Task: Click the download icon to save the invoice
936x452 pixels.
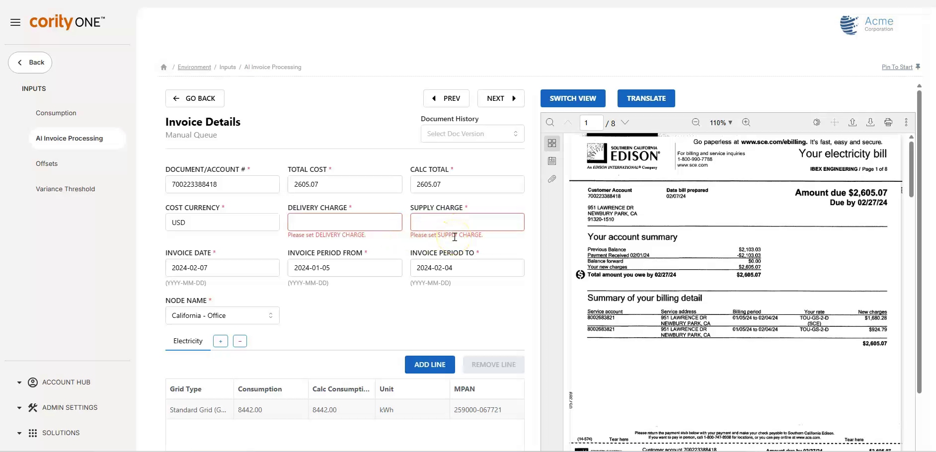Action: pos(870,122)
